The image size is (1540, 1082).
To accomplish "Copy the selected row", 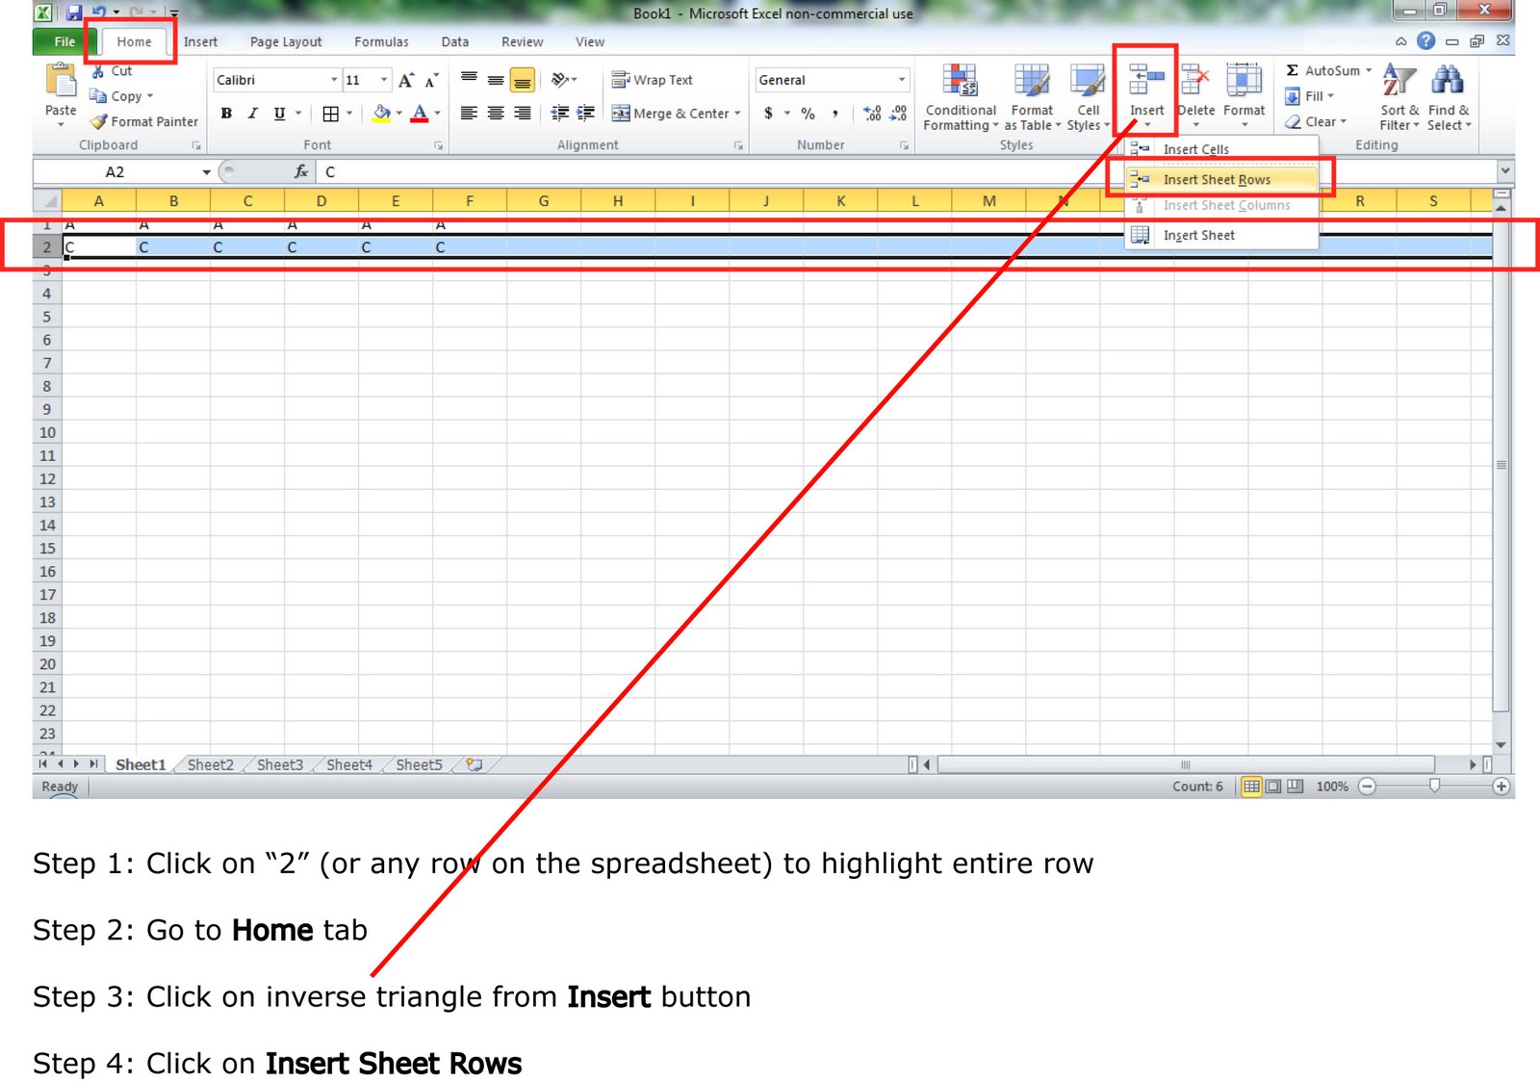I will 121,96.
